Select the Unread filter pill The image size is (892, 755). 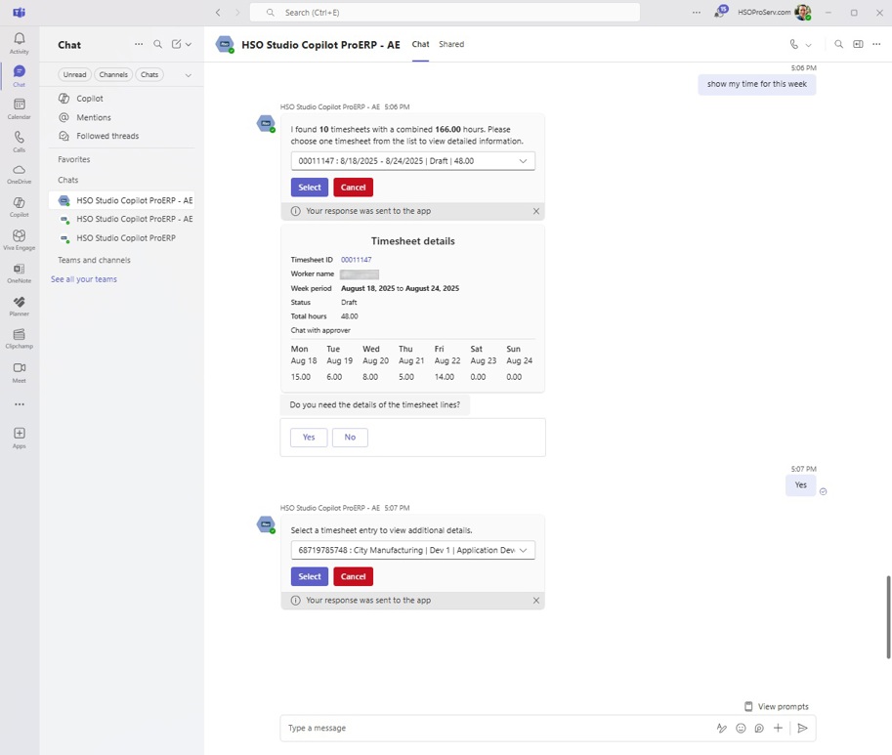tap(74, 74)
